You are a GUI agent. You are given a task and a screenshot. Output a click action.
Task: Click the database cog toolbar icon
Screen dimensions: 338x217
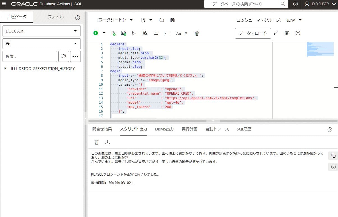pyautogui.click(x=145, y=33)
